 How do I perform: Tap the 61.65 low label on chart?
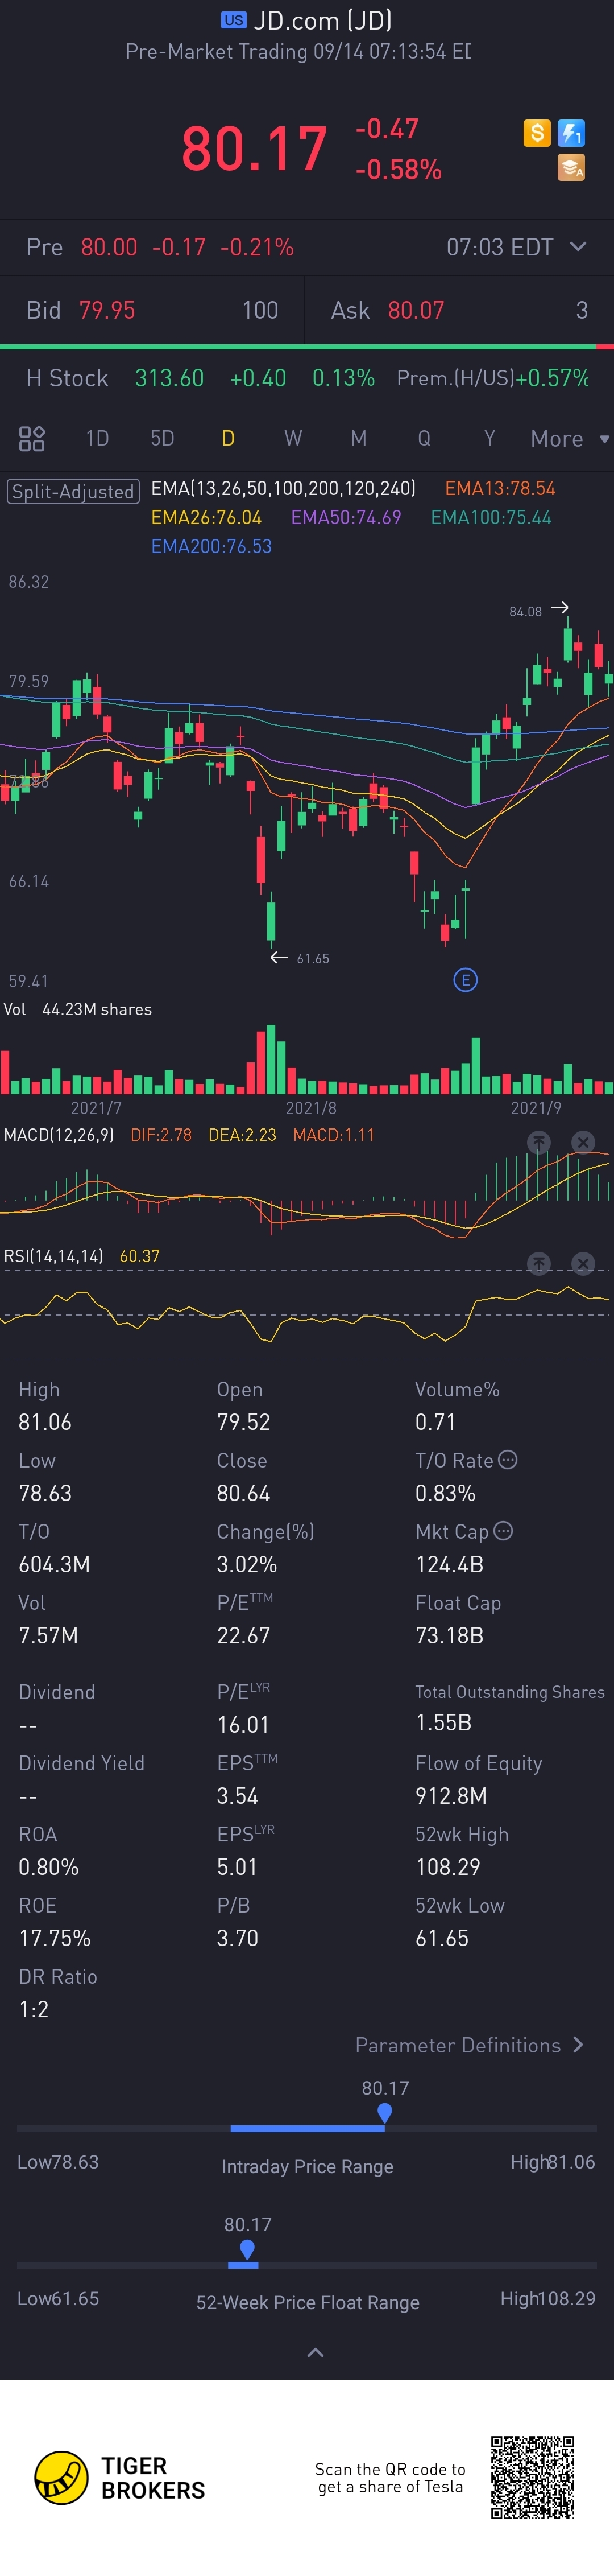[313, 958]
